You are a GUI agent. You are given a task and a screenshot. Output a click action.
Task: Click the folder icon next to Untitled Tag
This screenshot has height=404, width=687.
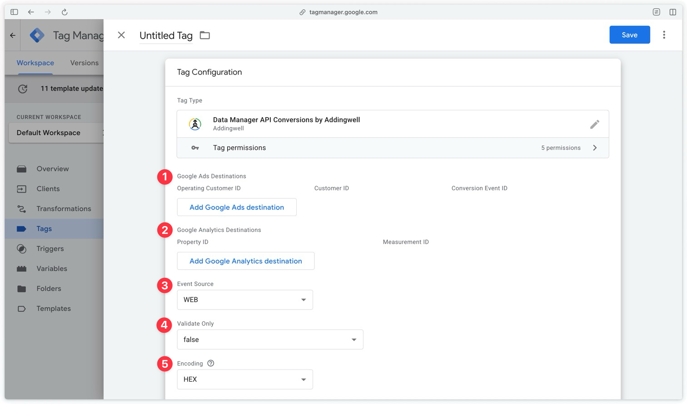(205, 35)
